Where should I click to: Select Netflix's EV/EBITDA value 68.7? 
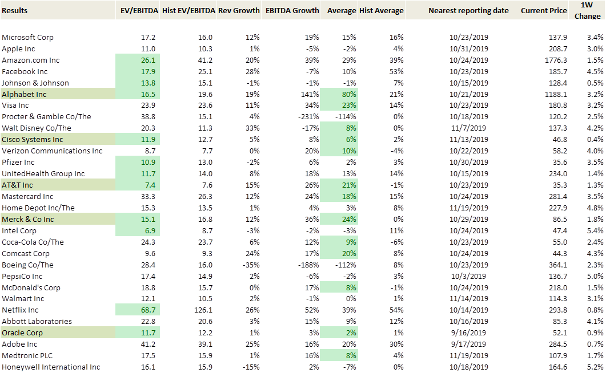point(138,310)
